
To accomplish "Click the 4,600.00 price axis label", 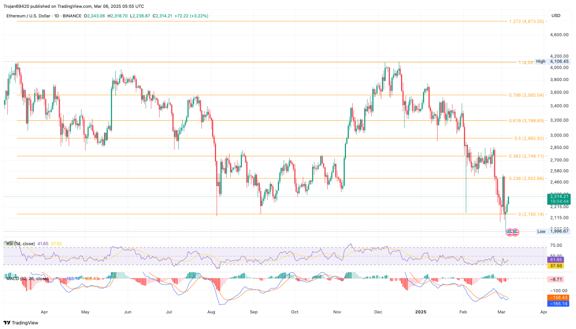I will tap(559, 35).
